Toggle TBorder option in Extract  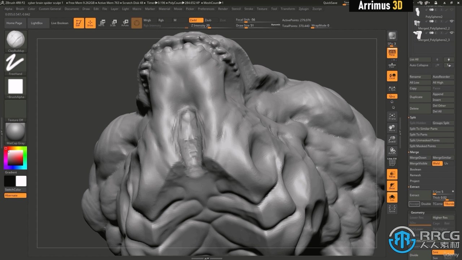click(449, 204)
